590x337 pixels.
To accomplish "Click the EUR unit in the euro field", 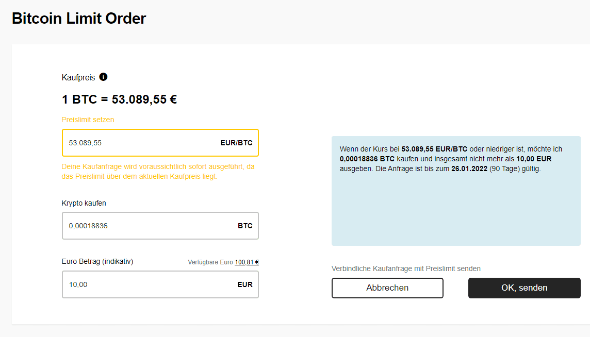I will click(x=245, y=285).
